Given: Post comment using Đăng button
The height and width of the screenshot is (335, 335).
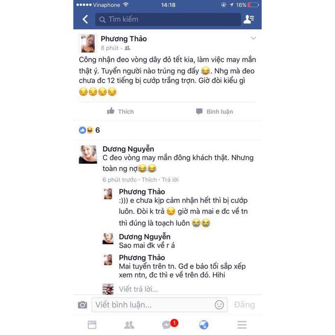Looking at the screenshot, I should [244, 305].
